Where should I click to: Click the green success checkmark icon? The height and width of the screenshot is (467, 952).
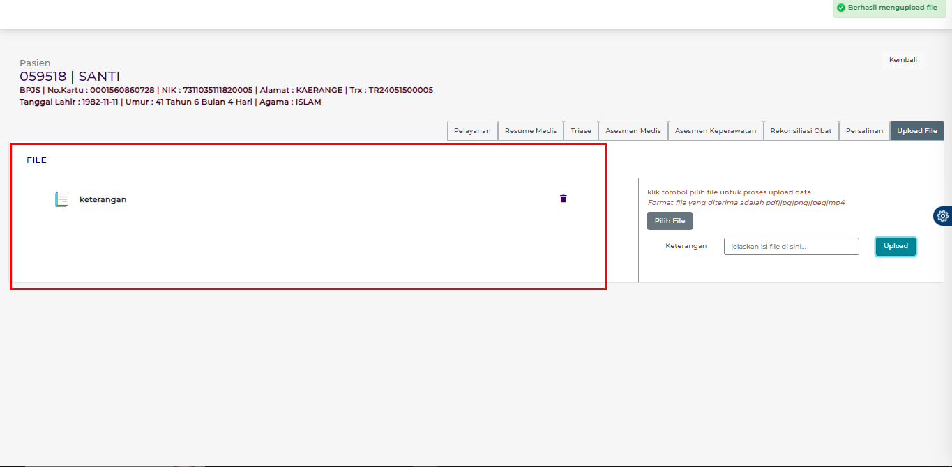841,8
